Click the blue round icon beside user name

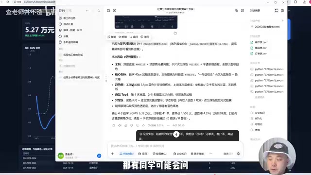coord(99,156)
